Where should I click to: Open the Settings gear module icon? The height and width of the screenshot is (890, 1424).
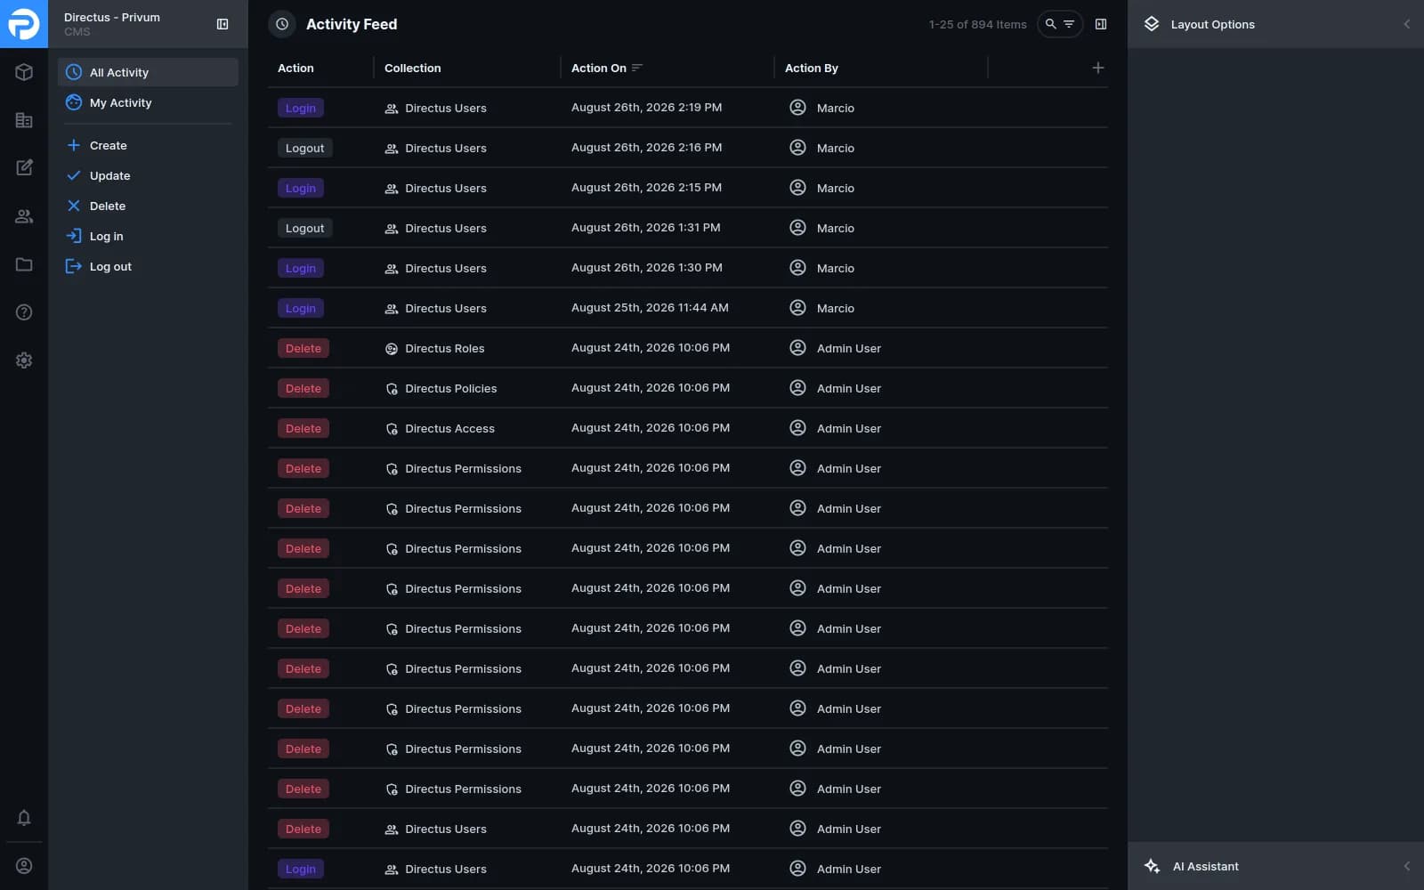click(24, 360)
